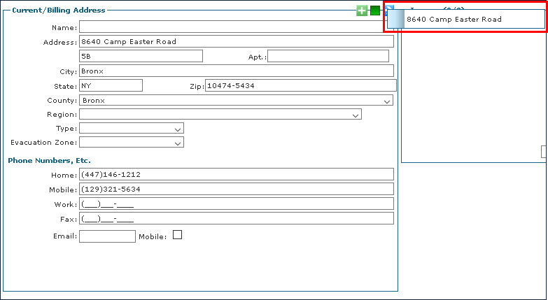Click the solid green square icon
The height and width of the screenshot is (300, 548).
375,10
